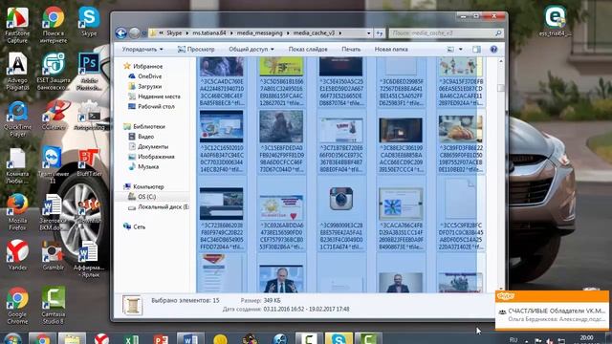This screenshot has width=612, height=344.
Task: Launch Yandex browser desktop icon
Action: tap(17, 255)
